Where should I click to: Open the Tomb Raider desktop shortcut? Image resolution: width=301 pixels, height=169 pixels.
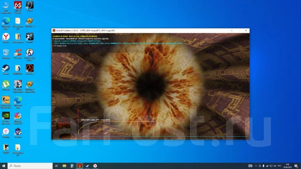point(18,86)
